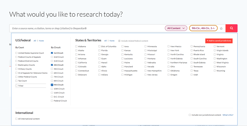Click Add to saved jurisdictions button
Viewport: 247px width, 126px height.
(219, 41)
